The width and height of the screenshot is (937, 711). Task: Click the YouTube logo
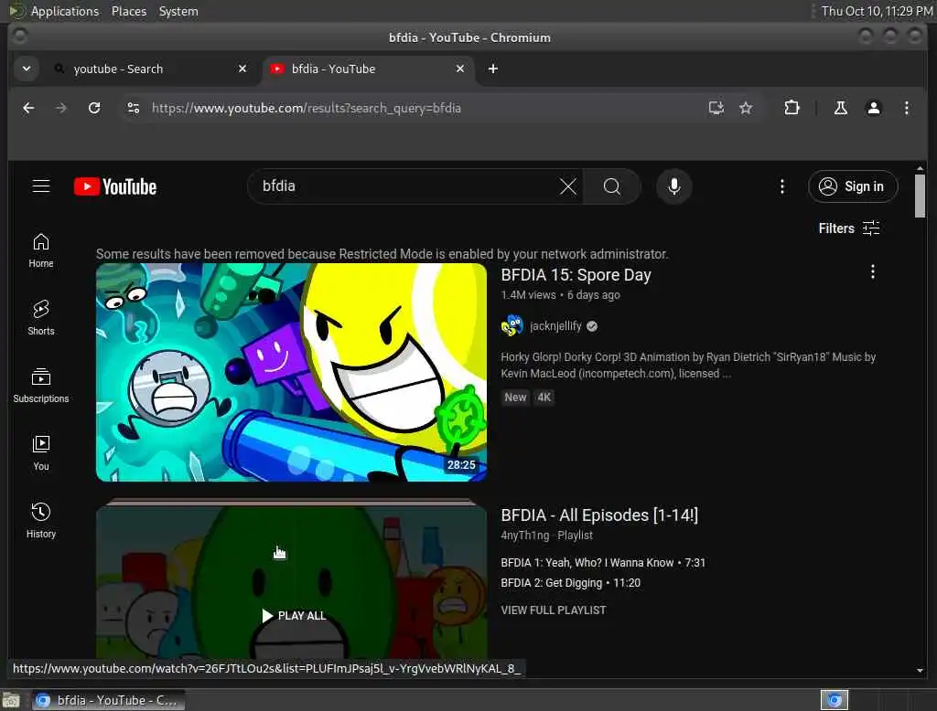[115, 186]
